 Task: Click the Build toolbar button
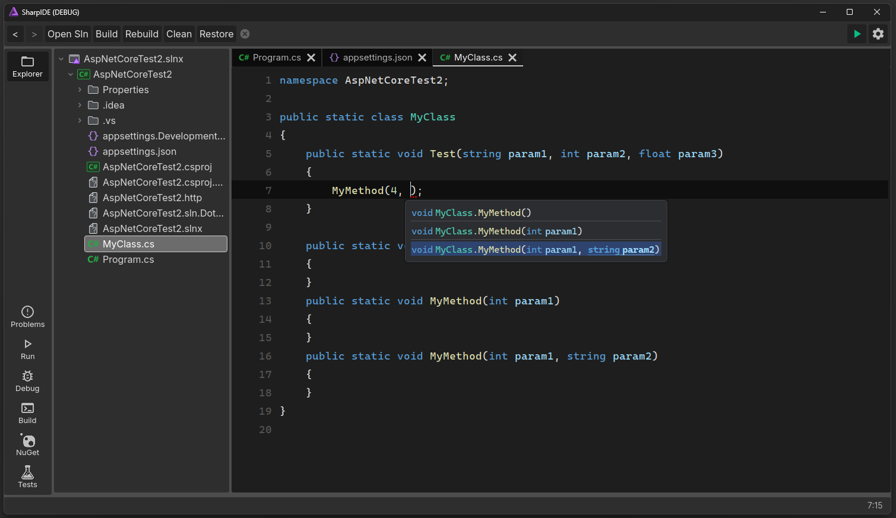[x=107, y=34]
